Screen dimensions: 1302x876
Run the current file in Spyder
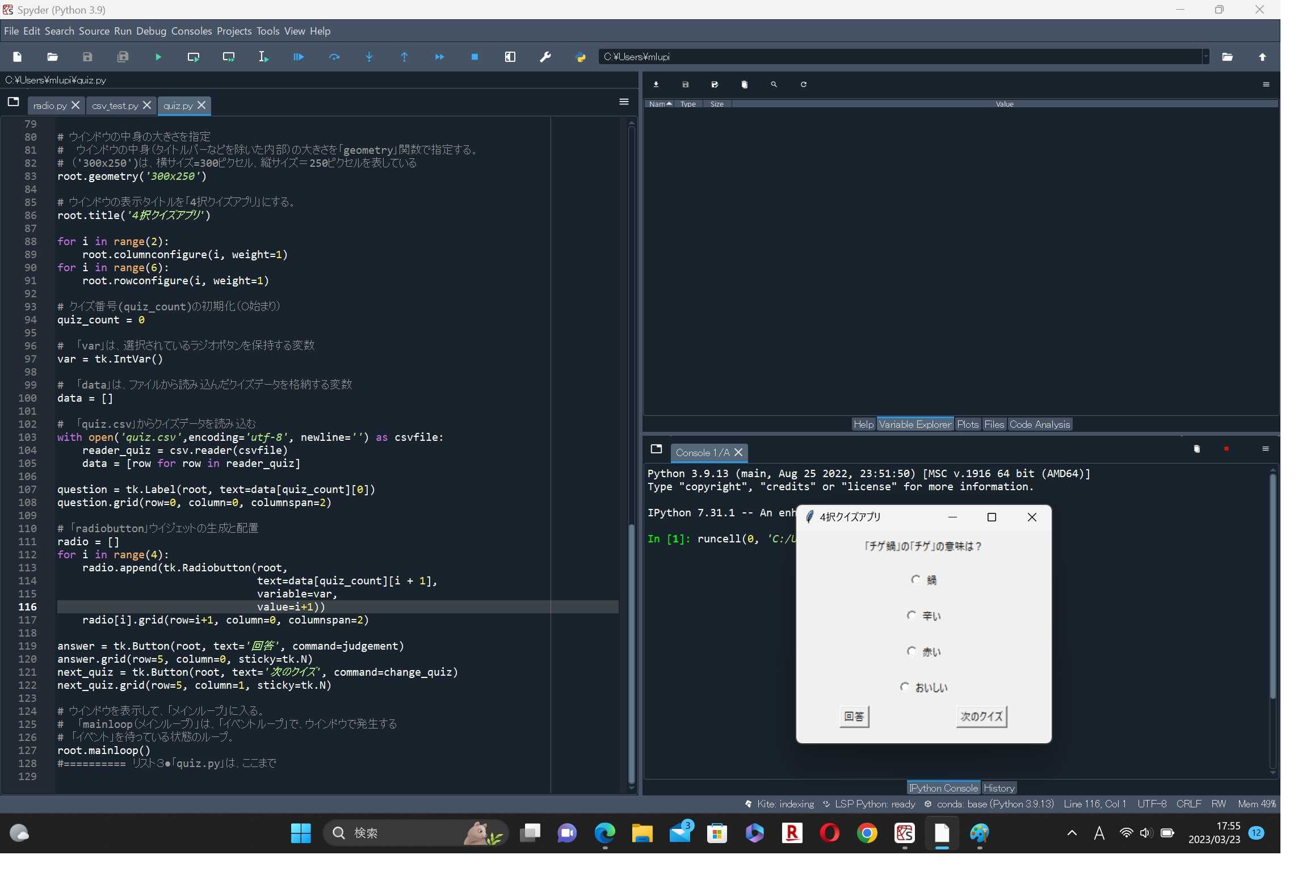click(158, 57)
